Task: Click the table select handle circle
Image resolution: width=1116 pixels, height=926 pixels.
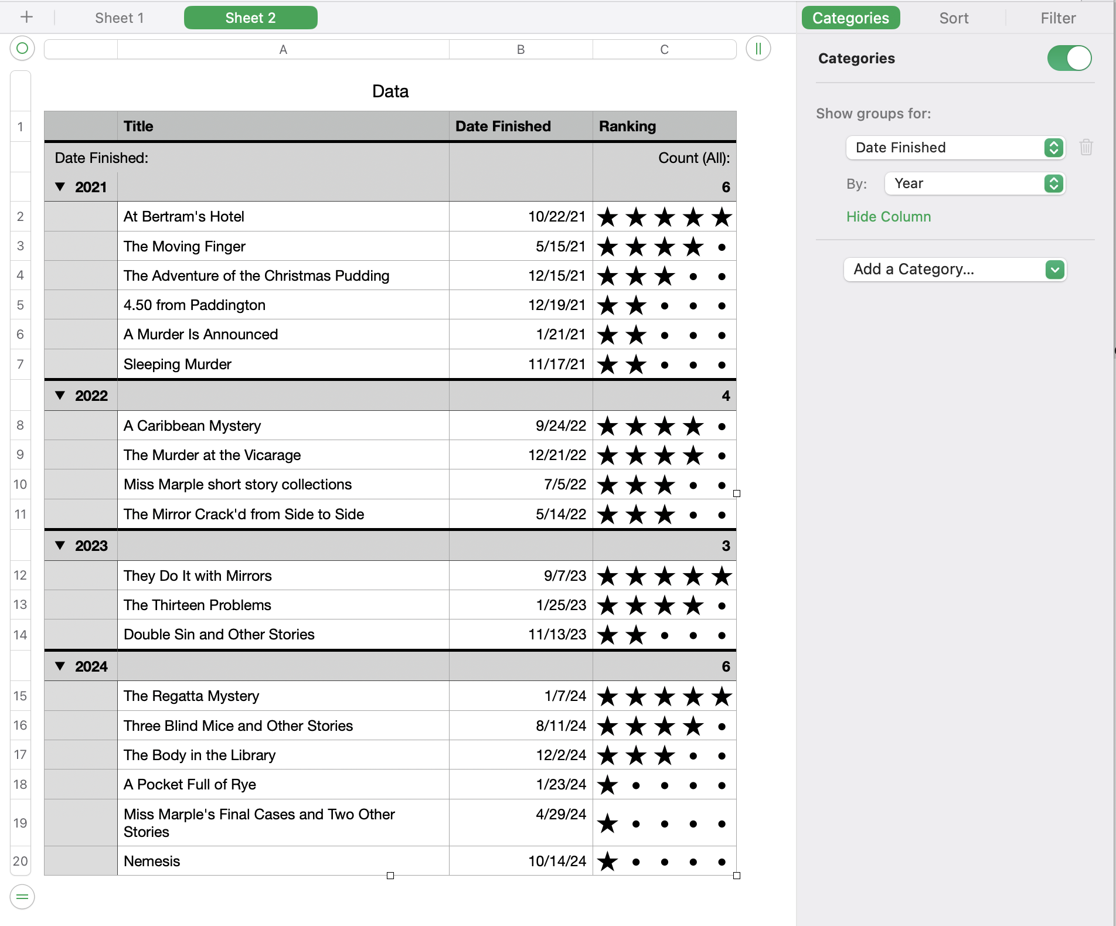Action: coord(22,48)
